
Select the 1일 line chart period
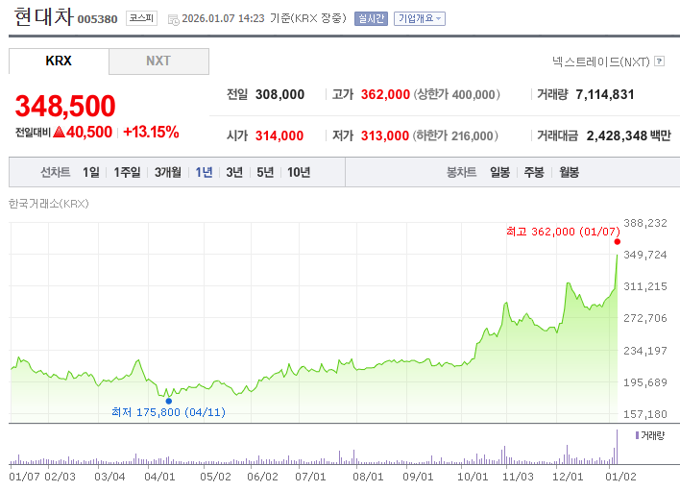(91, 172)
